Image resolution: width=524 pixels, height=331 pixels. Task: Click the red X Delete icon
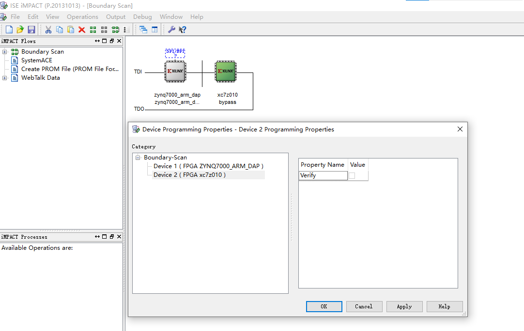coord(81,29)
